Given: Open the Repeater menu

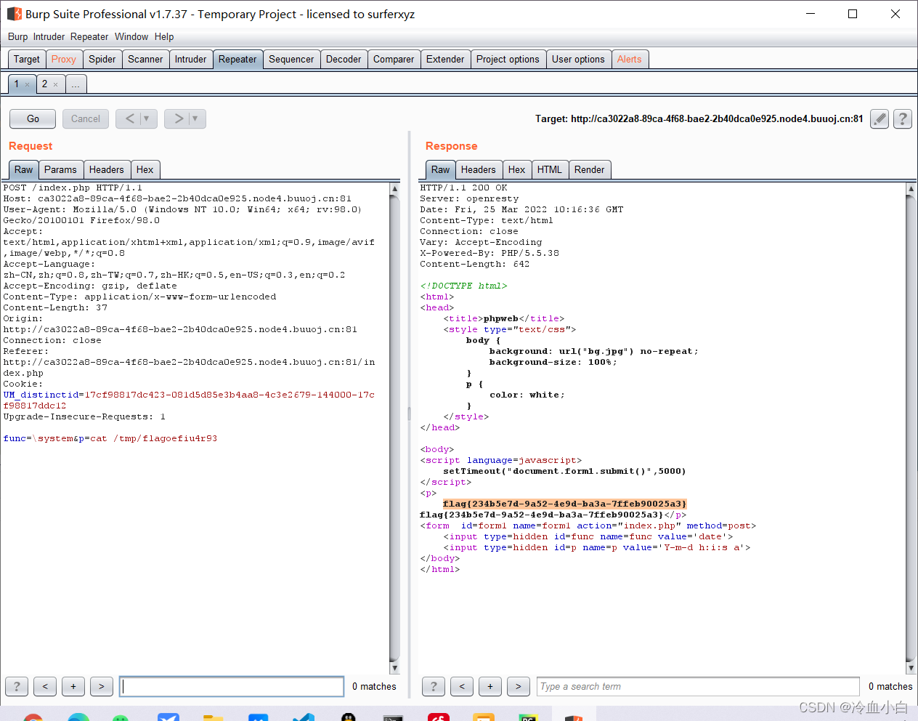Looking at the screenshot, I should tap(89, 36).
